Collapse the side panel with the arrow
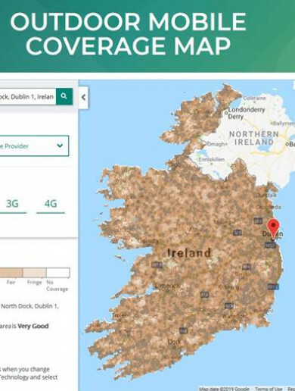This screenshot has width=295, height=391. [x=83, y=97]
